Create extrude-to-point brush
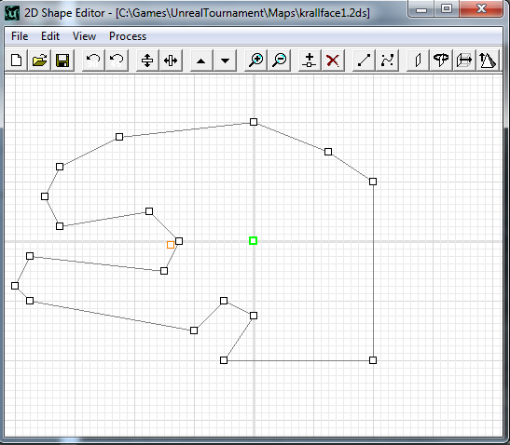 coord(487,61)
